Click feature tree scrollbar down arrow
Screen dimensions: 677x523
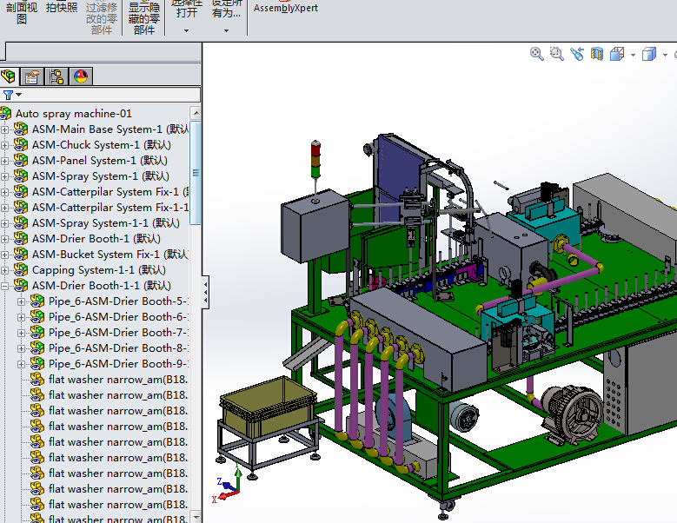(196, 517)
